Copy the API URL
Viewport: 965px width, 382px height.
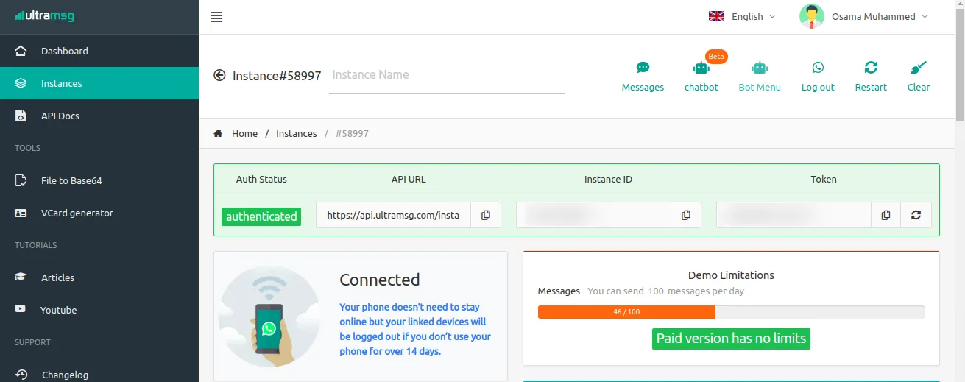tap(486, 215)
